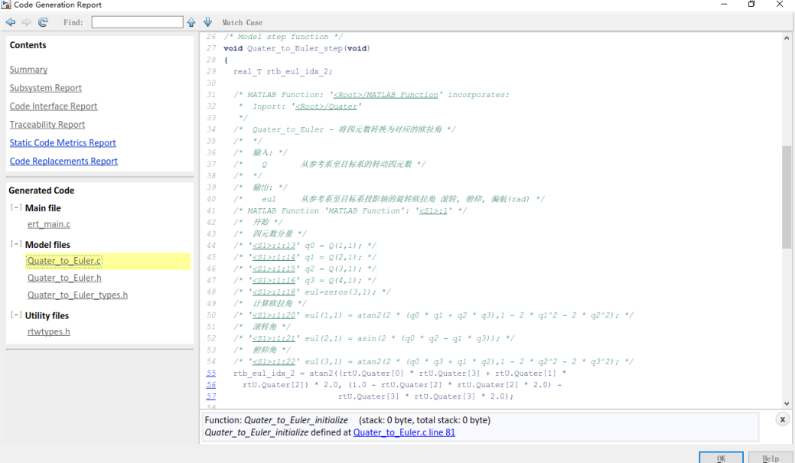The height and width of the screenshot is (463, 795).
Task: Open Quater_to_Euler.c line 81 link
Action: tap(404, 432)
